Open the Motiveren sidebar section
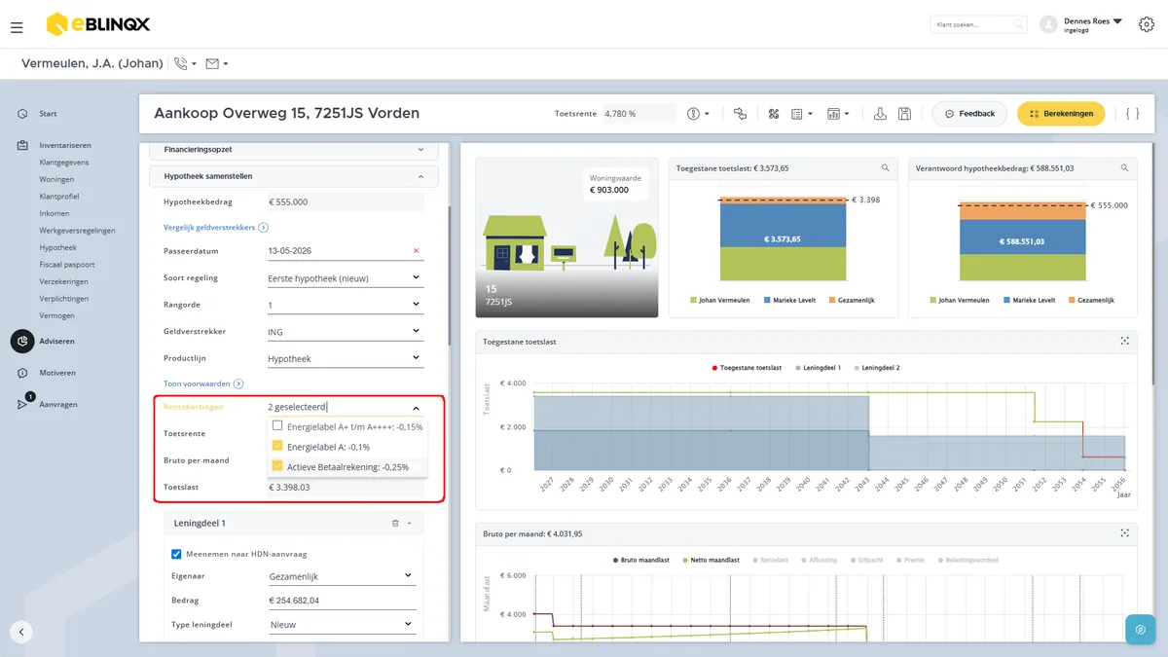The image size is (1168, 657). pos(57,373)
